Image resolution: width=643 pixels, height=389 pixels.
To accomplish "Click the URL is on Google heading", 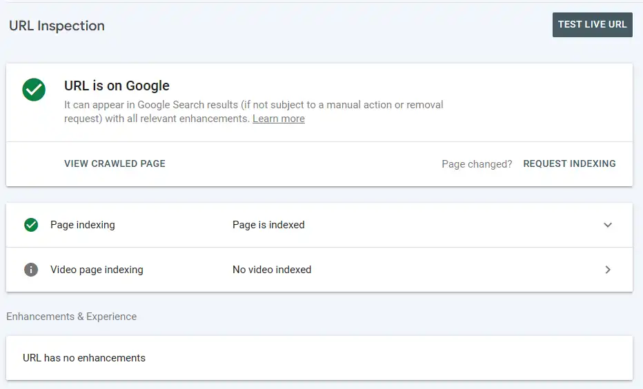I will [117, 86].
